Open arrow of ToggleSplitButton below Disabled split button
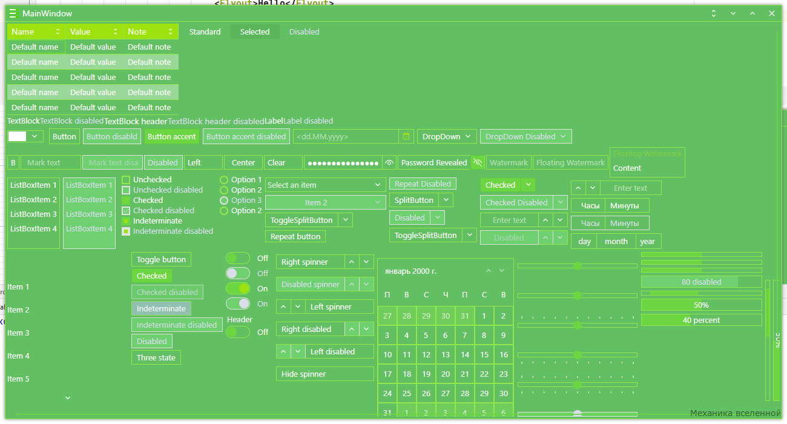787x424 pixels. (469, 235)
